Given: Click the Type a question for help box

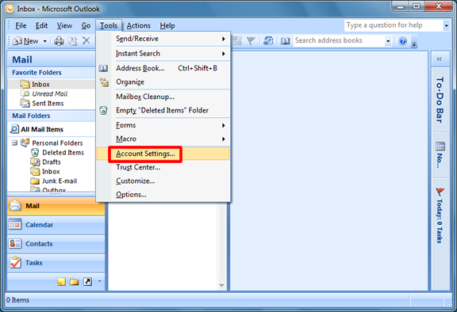Looking at the screenshot, I should point(394,25).
